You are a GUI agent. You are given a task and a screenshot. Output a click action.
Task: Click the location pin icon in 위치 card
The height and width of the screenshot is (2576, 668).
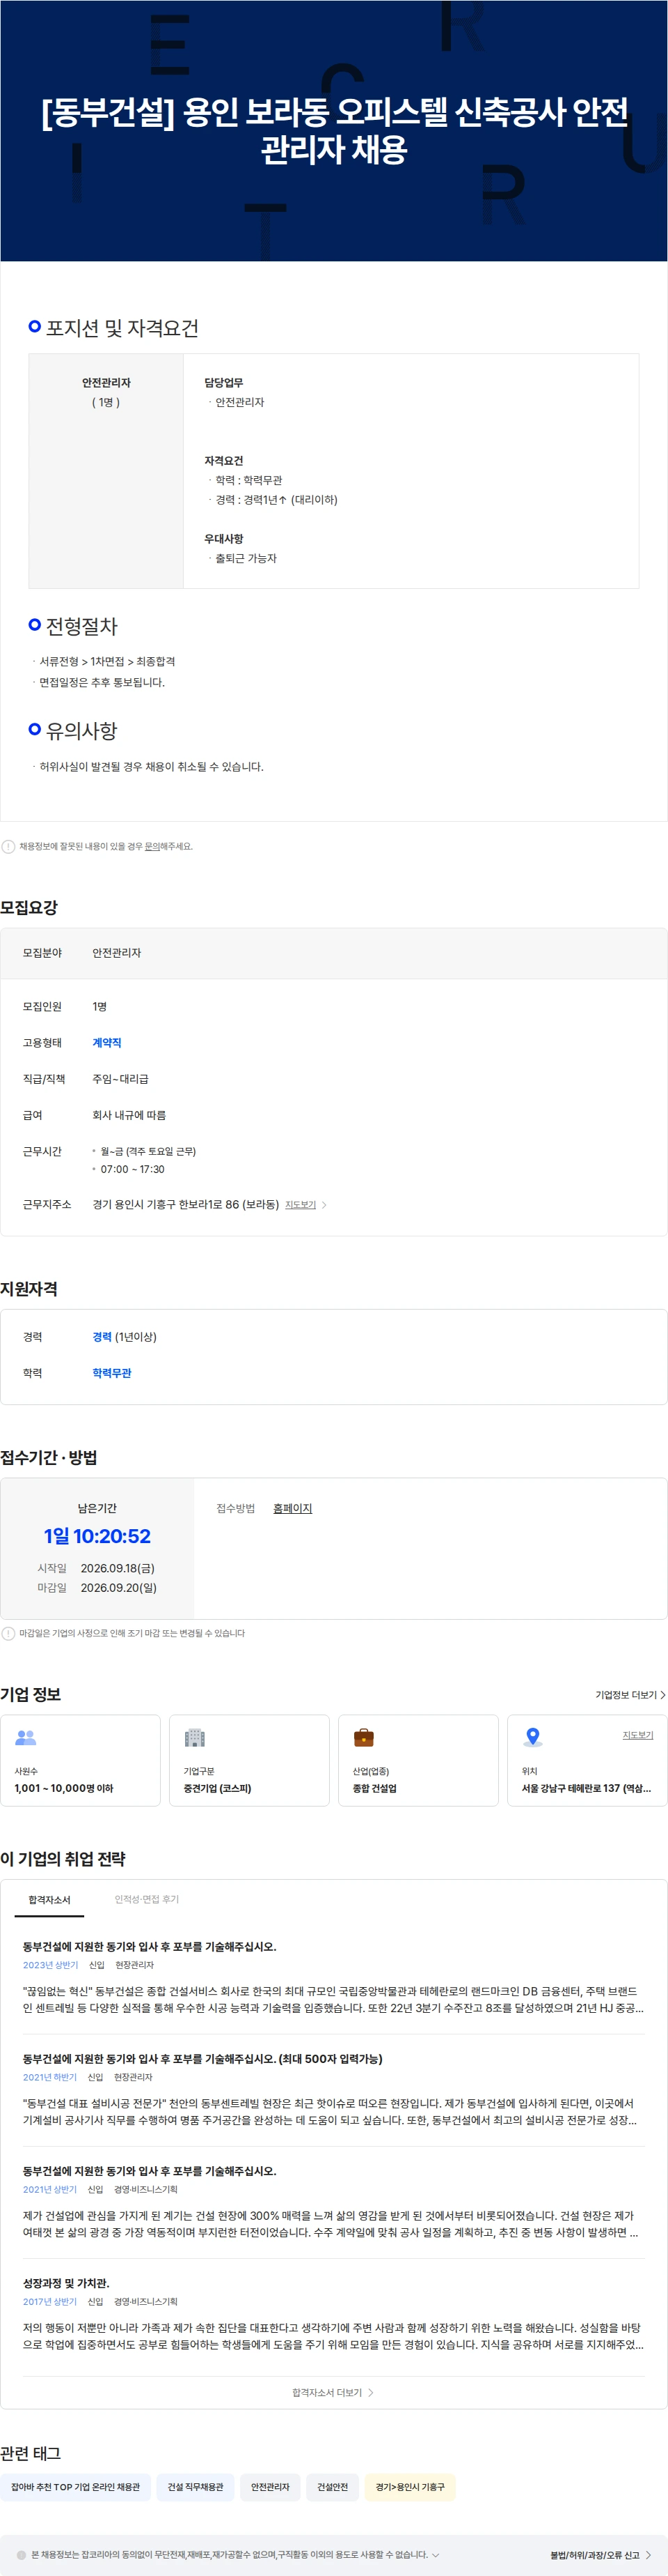click(533, 1737)
